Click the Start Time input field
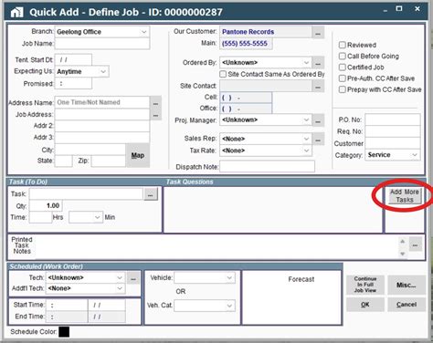The image size is (433, 343). coord(67,305)
